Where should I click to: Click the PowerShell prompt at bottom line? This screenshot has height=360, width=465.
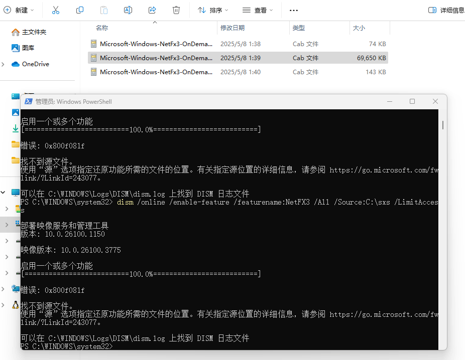tap(67, 346)
